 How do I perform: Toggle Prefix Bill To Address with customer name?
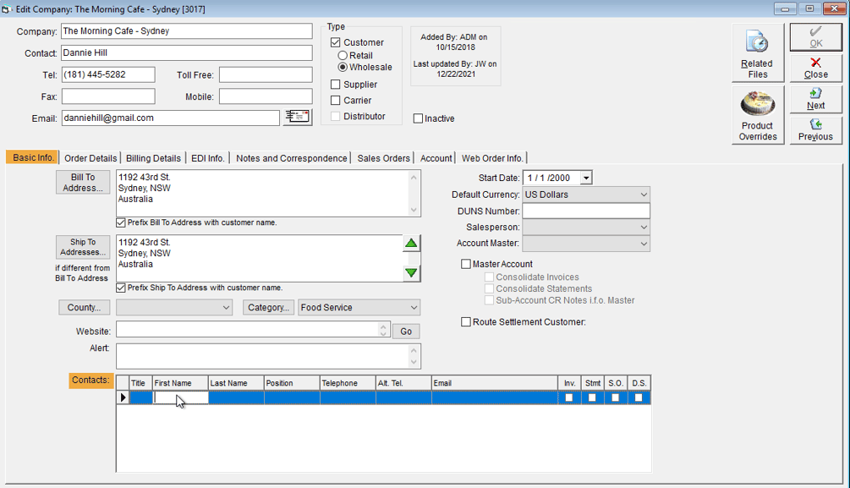point(121,222)
